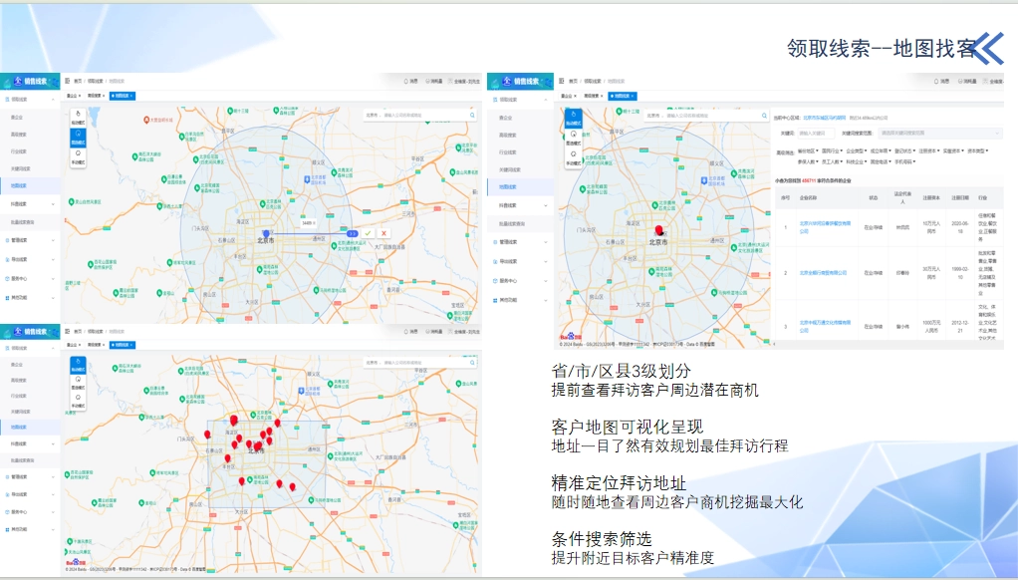Collapse sidebar via hamburger icon in results-table screenshot
Image resolution: width=1018 pixels, height=580 pixels.
(x=562, y=81)
